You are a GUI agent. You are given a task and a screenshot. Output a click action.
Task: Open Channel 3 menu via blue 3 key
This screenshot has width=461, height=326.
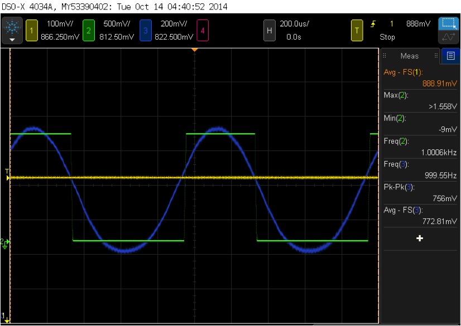click(x=146, y=31)
